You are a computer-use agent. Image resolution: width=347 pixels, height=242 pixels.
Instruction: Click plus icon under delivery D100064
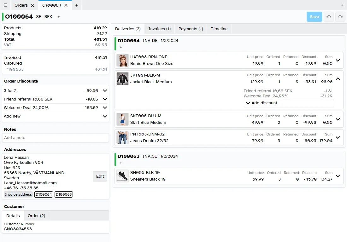click(121, 47)
